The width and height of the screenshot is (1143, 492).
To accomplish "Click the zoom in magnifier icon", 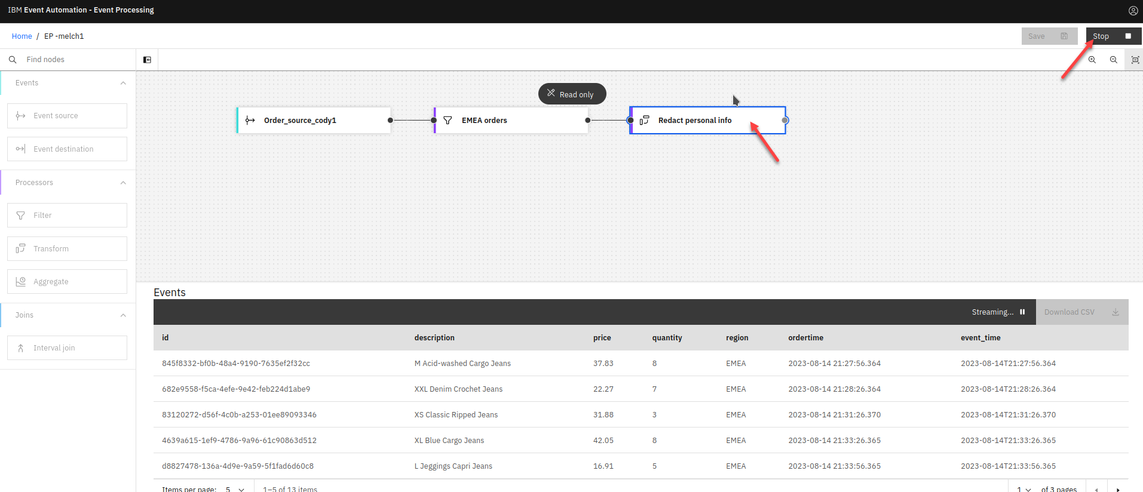I will click(x=1092, y=60).
